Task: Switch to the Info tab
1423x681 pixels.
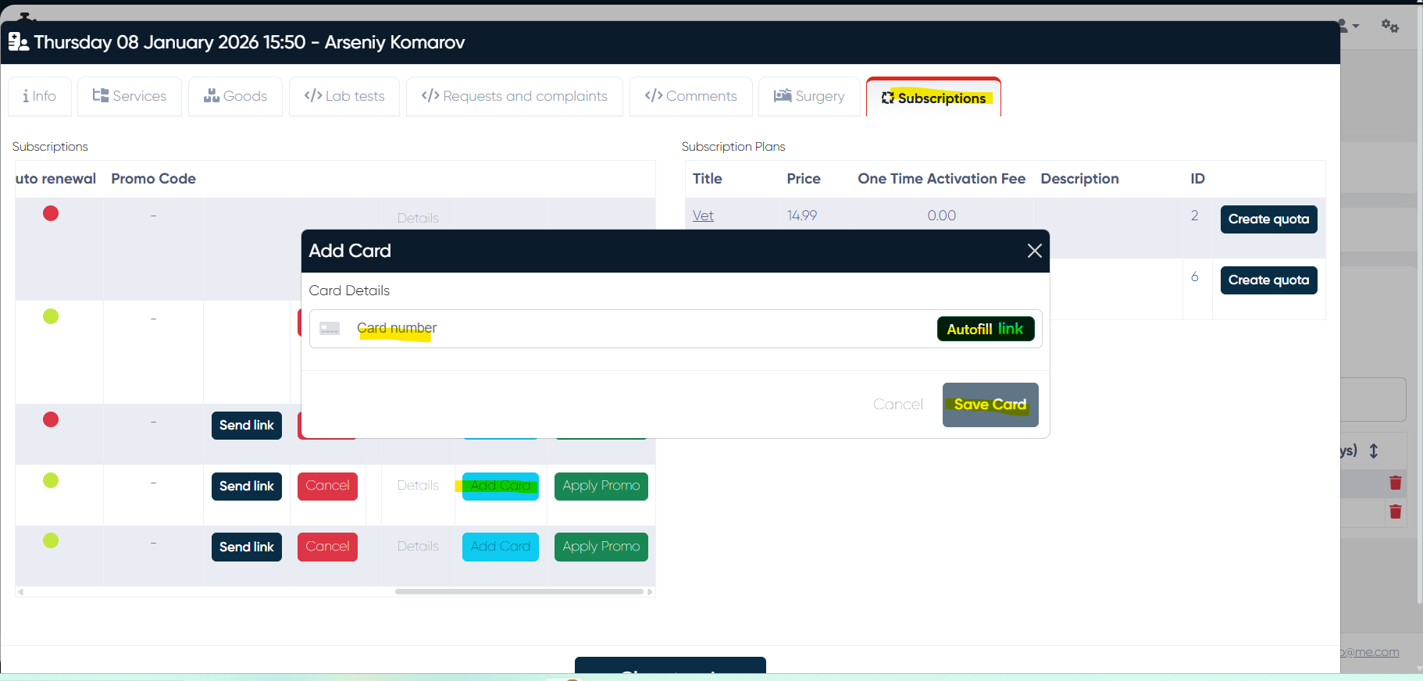Action: click(40, 96)
